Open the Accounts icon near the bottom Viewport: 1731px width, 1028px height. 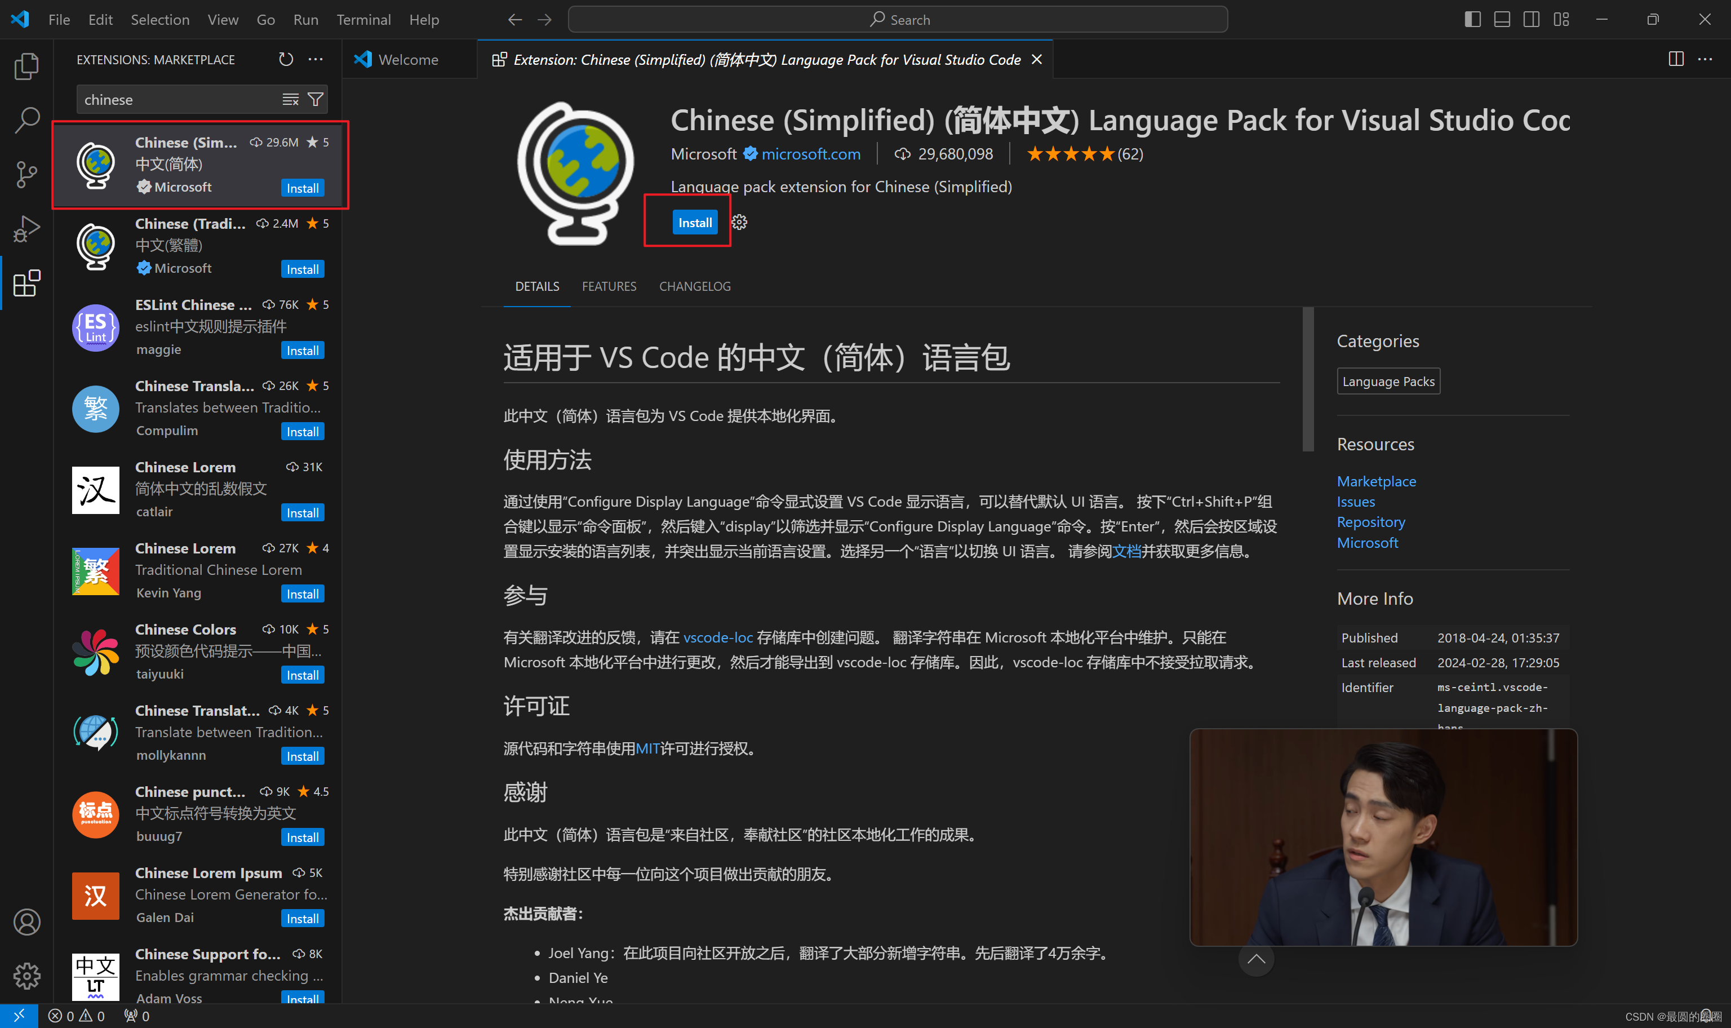pyautogui.click(x=26, y=922)
